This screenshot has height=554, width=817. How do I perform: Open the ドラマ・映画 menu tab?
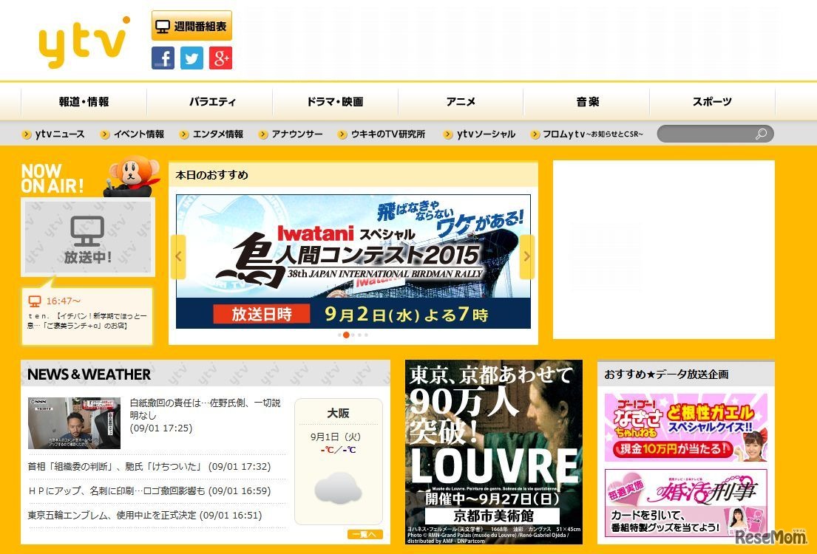pyautogui.click(x=335, y=101)
